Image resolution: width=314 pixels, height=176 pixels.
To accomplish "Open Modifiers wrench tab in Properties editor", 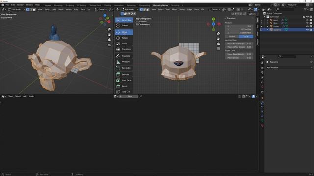I will [x=262, y=103].
